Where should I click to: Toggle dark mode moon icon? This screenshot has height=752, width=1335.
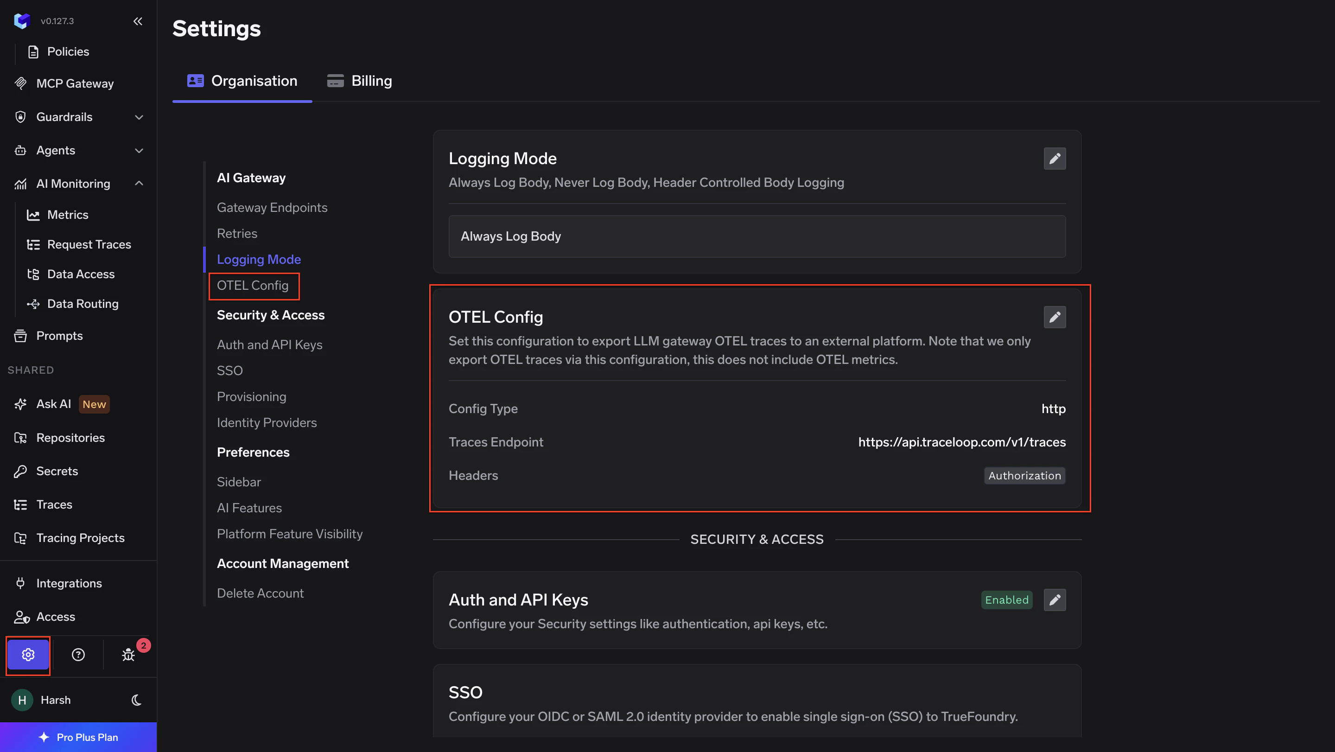[x=136, y=700]
